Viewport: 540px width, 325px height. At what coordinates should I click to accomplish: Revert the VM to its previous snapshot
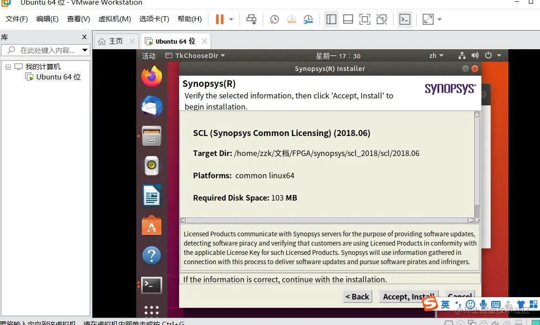291,19
